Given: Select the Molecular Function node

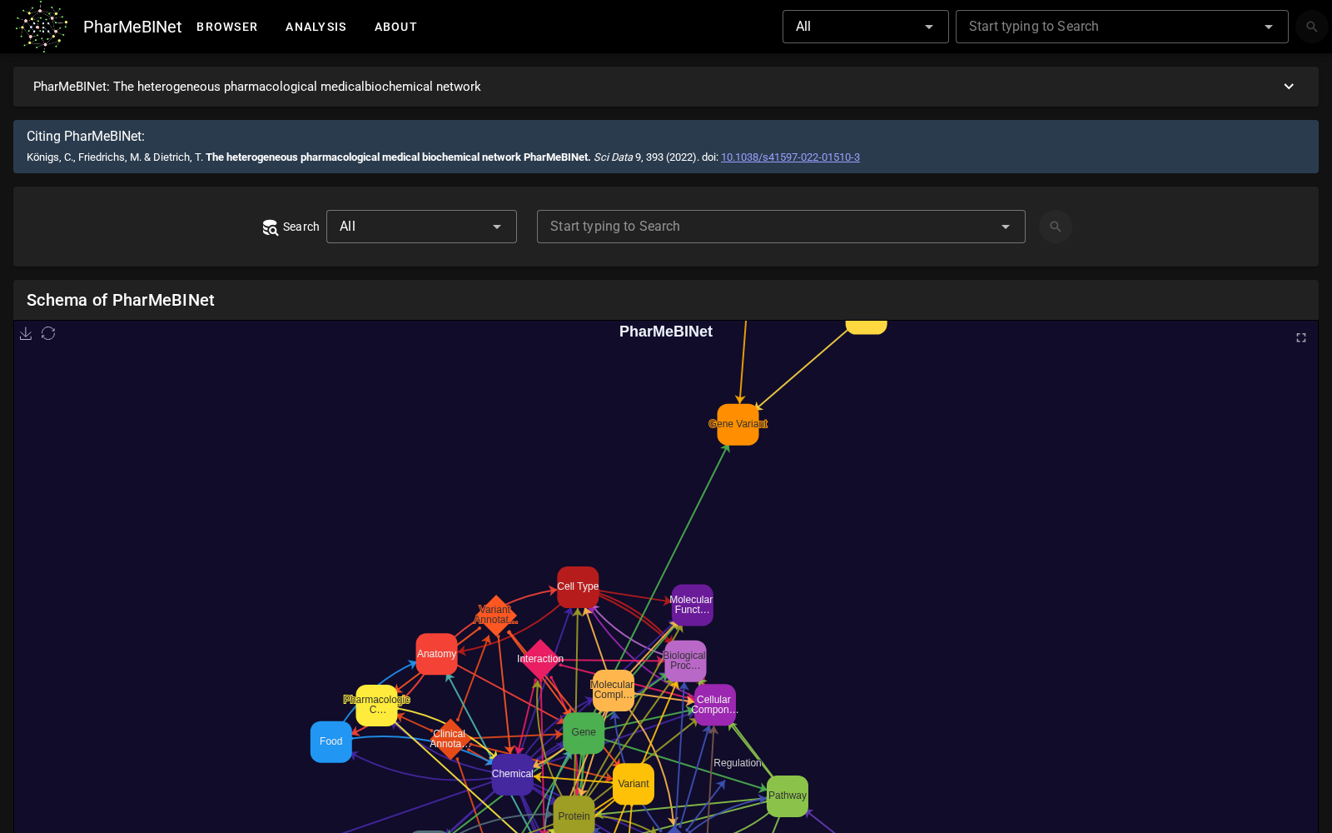Looking at the screenshot, I should tap(692, 605).
